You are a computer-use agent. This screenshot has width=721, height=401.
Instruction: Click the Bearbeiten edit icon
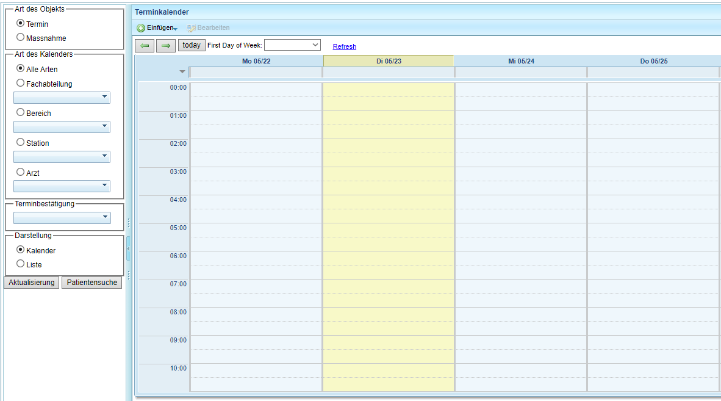pos(192,27)
